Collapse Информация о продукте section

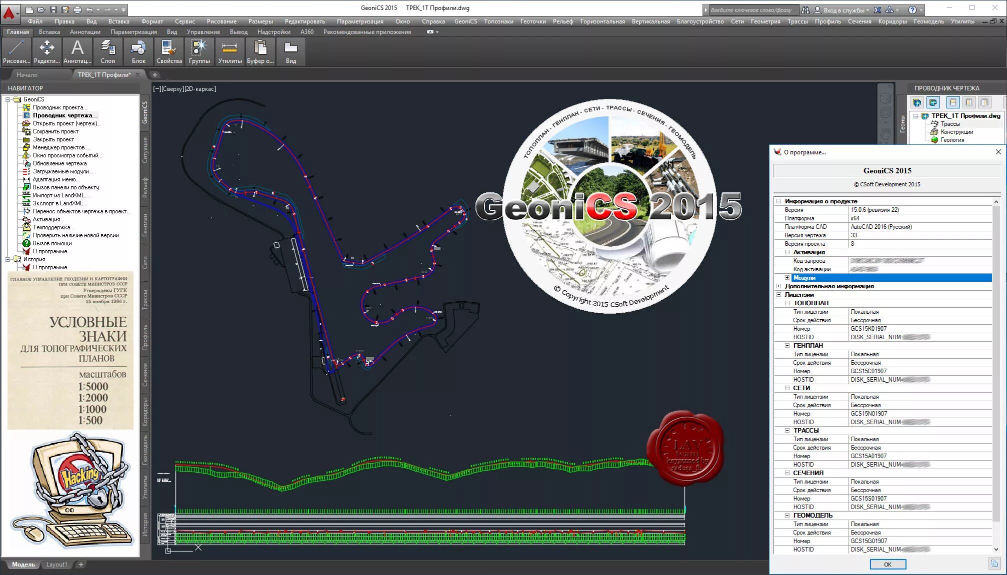(778, 201)
